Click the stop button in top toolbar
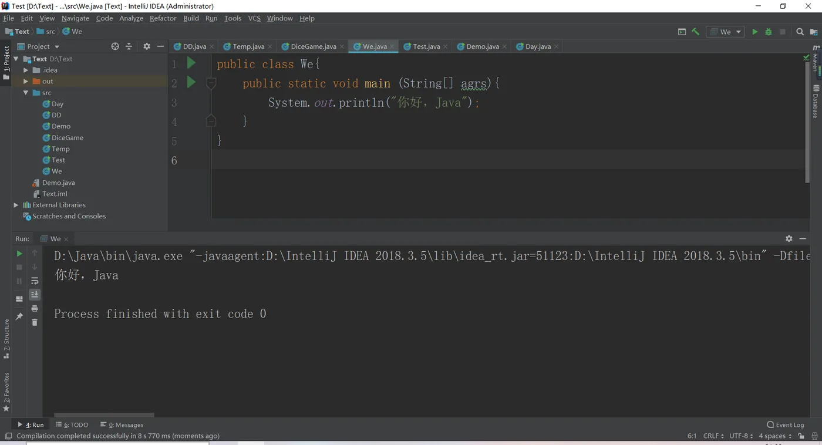Viewport: 822px width, 445px height. [783, 32]
